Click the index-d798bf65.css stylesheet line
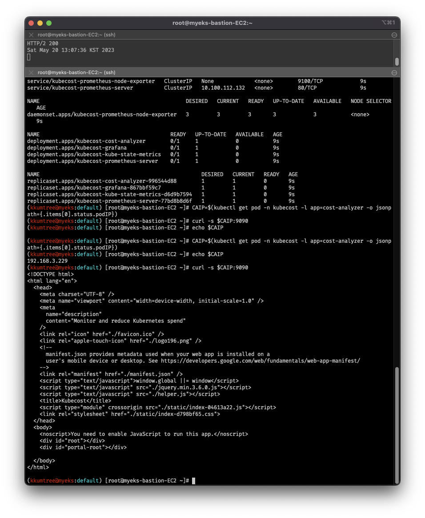Viewport: 425px width, 518px height. click(130, 414)
